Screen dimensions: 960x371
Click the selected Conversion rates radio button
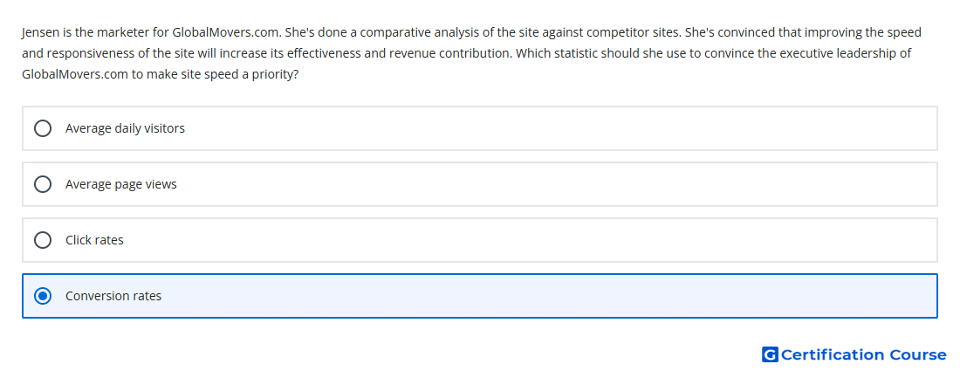coord(43,296)
